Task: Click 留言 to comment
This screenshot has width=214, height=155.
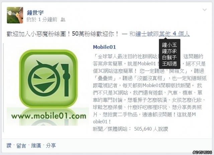Action: click(x=21, y=146)
